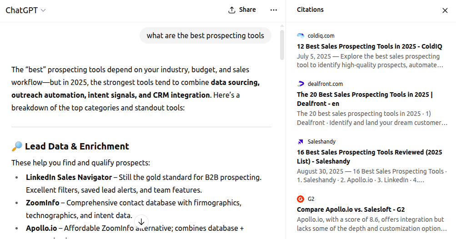This screenshot has height=239, width=456.
Task: Click the ChatGPT title text
Action: pos(21,10)
